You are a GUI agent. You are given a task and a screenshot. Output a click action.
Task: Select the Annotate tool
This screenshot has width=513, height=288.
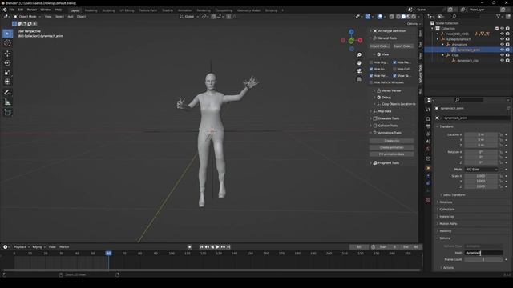click(7, 93)
